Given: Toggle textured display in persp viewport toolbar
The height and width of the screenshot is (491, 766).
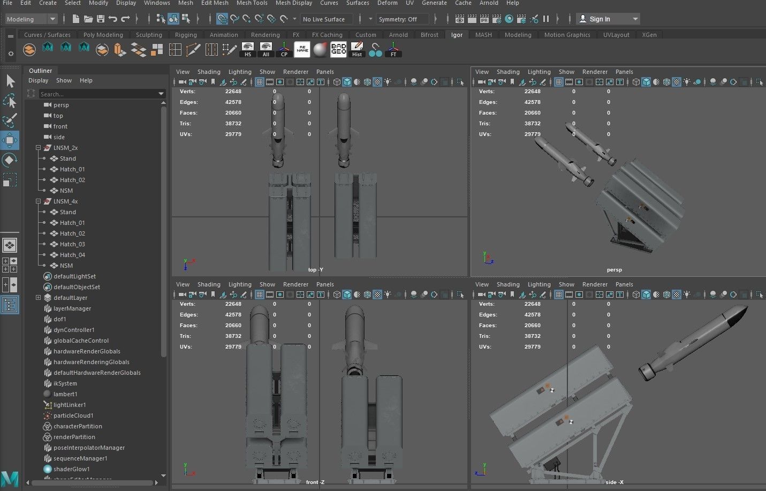Looking at the screenshot, I should (x=677, y=82).
